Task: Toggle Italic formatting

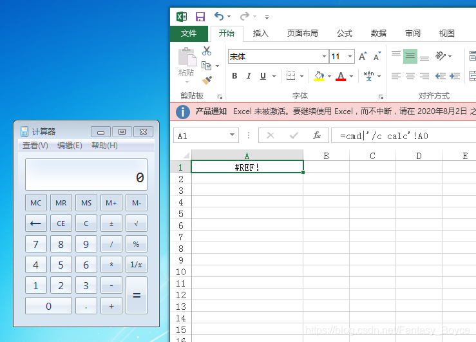Action: [x=249, y=76]
